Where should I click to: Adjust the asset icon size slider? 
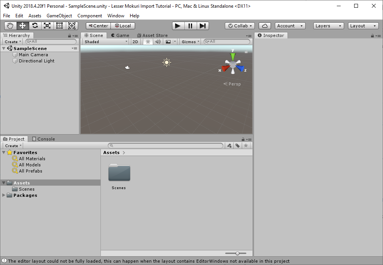pyautogui.click(x=237, y=253)
